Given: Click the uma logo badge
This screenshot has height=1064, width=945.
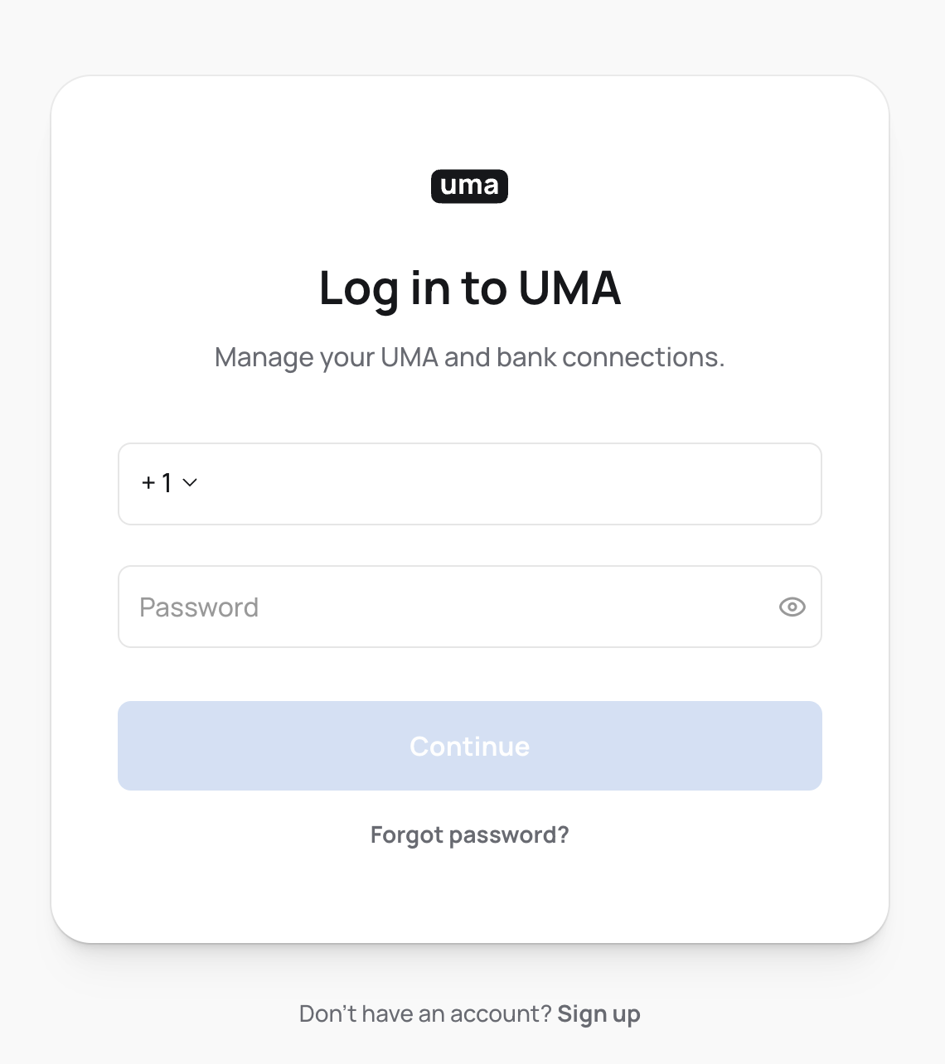Looking at the screenshot, I should pyautogui.click(x=469, y=186).
